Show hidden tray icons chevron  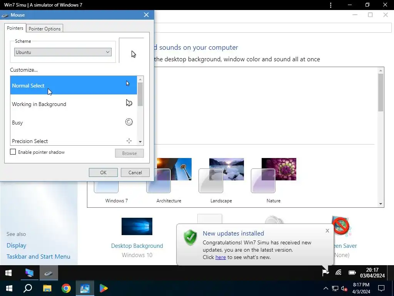(x=326, y=288)
